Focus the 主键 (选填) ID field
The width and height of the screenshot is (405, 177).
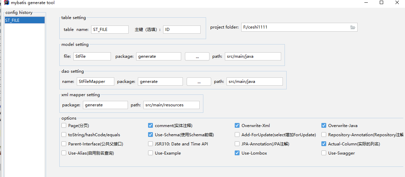click(182, 30)
